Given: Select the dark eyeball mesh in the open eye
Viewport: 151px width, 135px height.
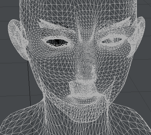Looking at the screenshot, I should [57, 43].
